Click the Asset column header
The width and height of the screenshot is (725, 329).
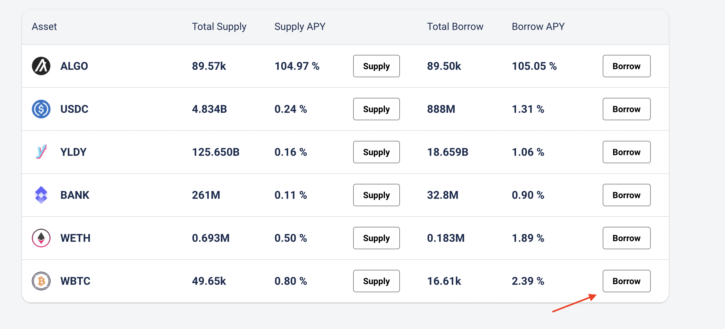(x=44, y=27)
